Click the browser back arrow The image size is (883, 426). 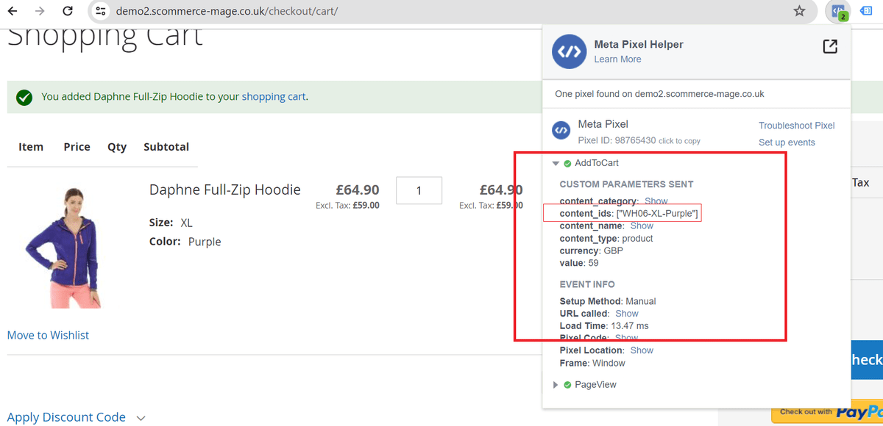coord(13,11)
